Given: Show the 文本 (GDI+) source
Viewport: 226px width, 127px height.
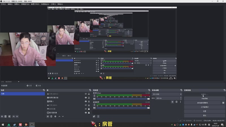Looking at the screenshot, I should tap(86, 105).
